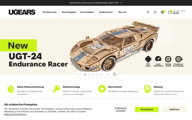Click the Selbstmontage wrench icon
Image resolution: width=192 pixels, height=120 pixels.
[56, 89]
